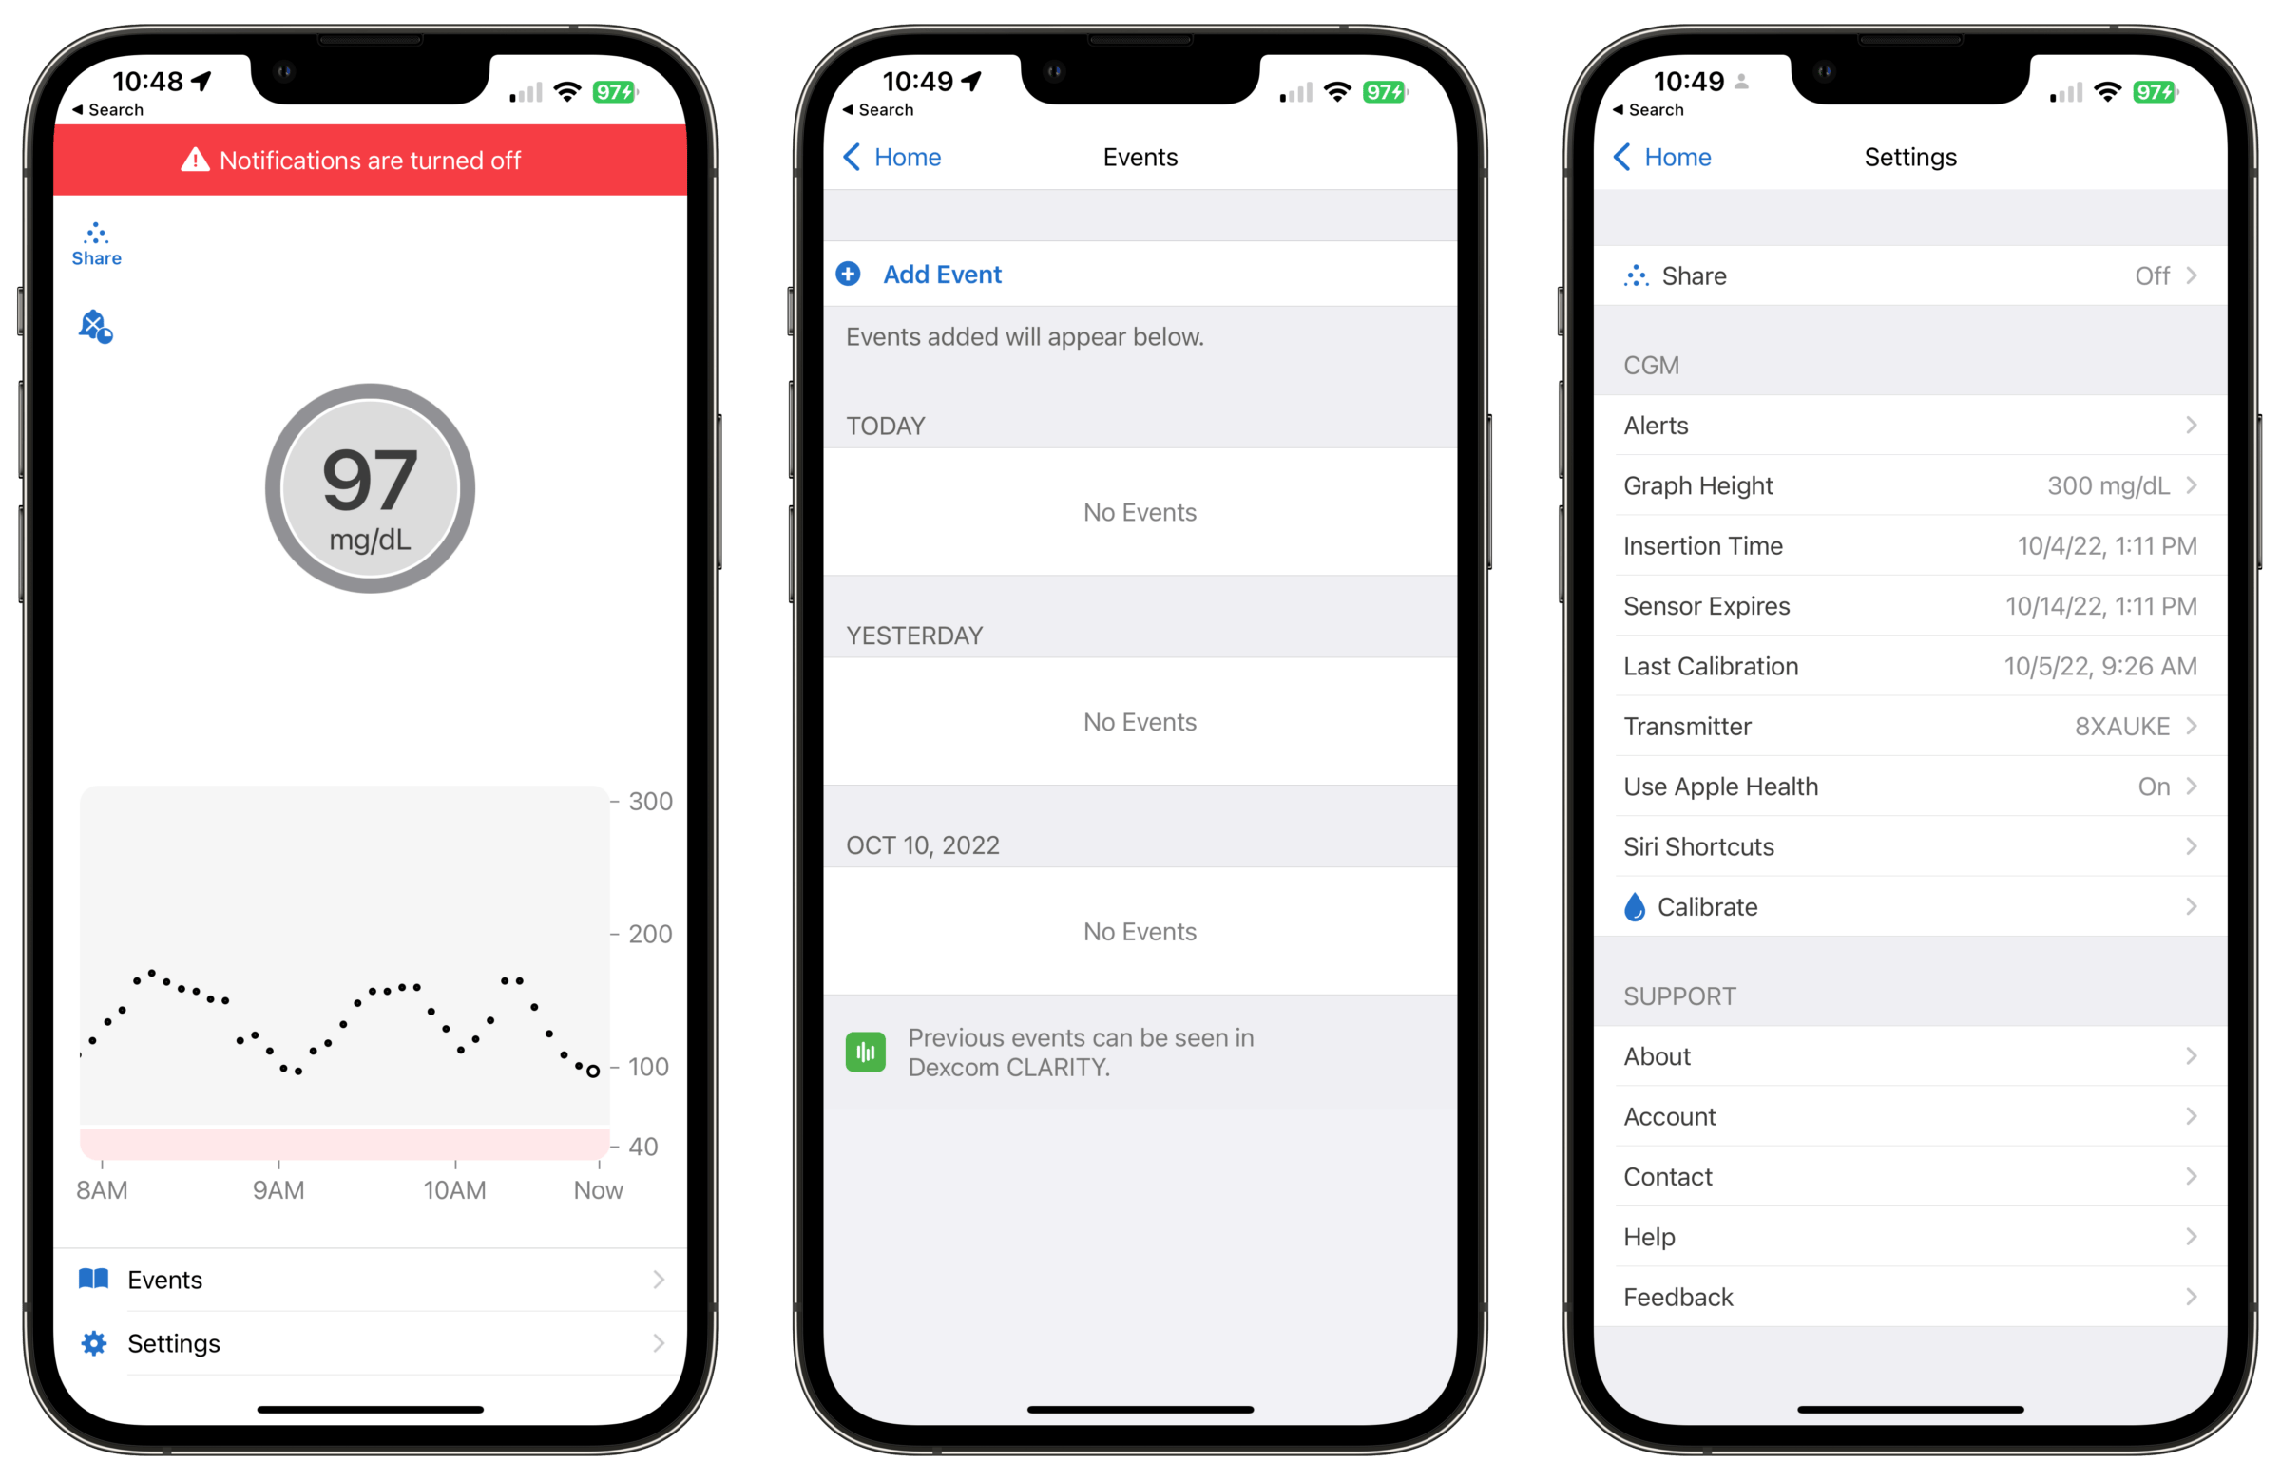Toggle Use Apple Health to off

click(1904, 784)
